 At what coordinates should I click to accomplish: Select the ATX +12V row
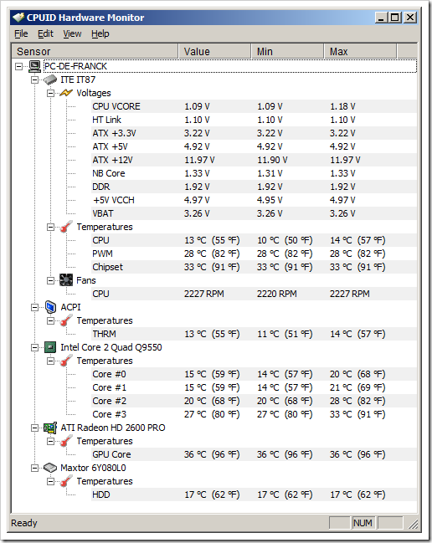254,160
